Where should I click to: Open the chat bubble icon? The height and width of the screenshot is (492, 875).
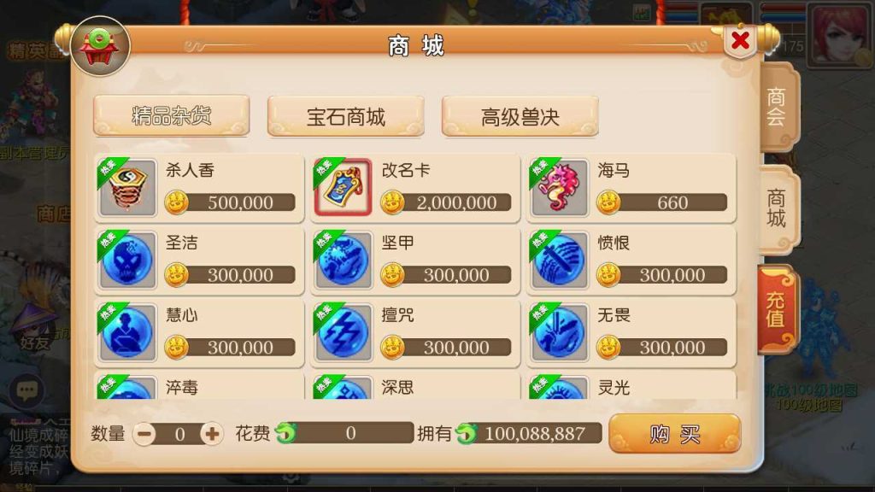pyautogui.click(x=26, y=389)
